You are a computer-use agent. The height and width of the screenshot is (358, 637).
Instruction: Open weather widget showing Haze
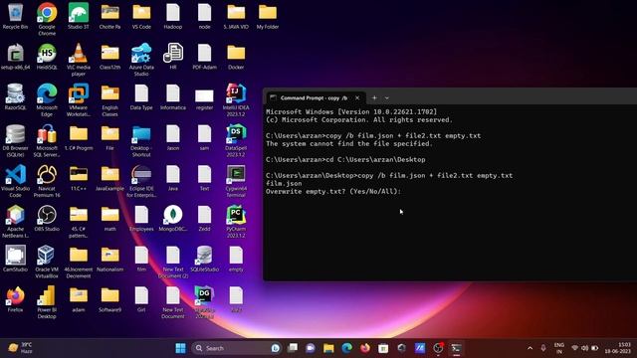pos(20,348)
